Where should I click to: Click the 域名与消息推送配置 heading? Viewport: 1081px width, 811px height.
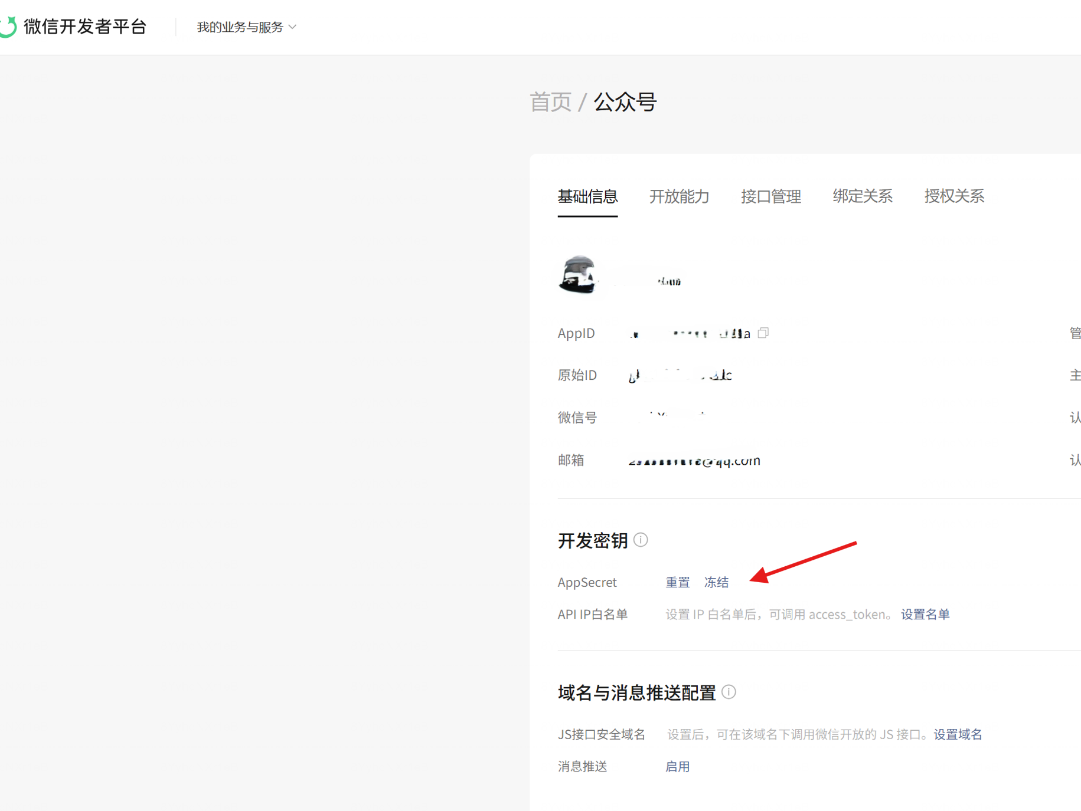[x=637, y=692]
